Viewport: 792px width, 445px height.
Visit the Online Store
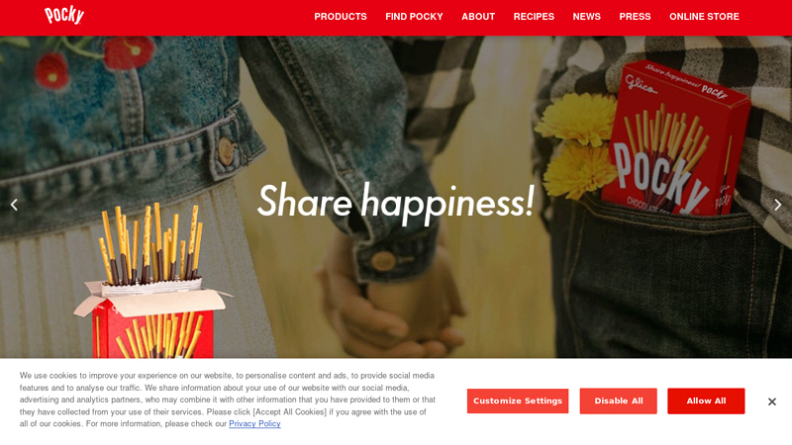click(x=704, y=17)
